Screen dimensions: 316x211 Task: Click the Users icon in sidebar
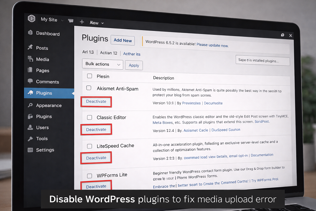click(30, 127)
